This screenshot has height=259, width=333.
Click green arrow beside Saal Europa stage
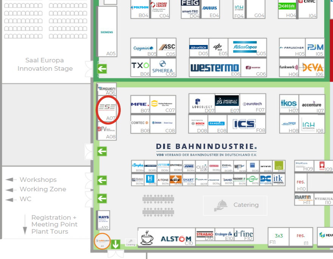102,69
